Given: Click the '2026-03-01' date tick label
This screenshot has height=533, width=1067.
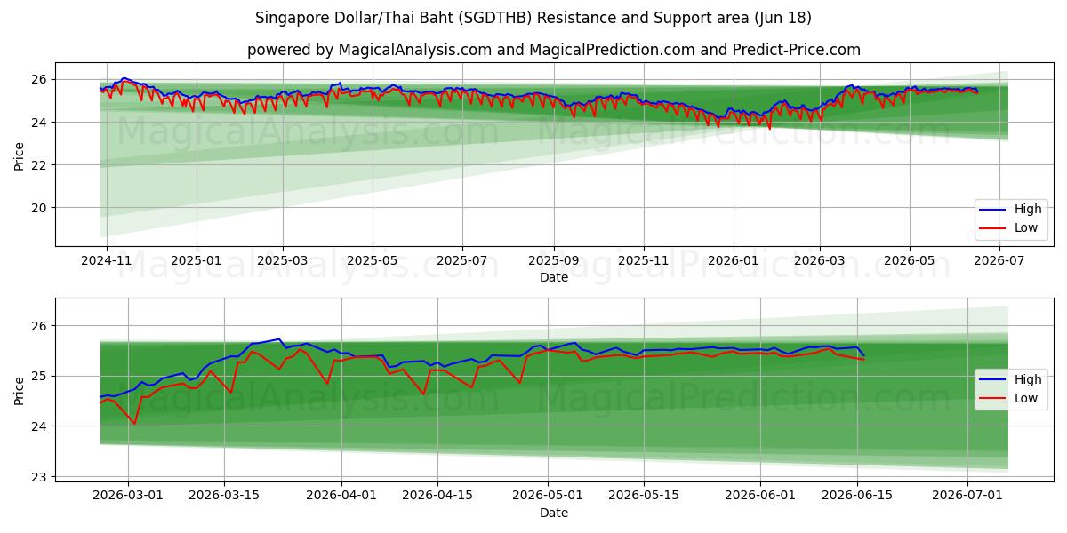Looking at the screenshot, I should click(128, 496).
